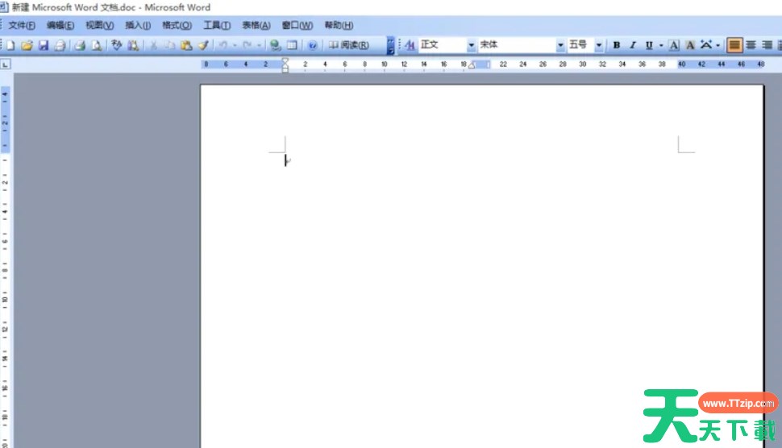Open the 视图(V) menu
The height and width of the screenshot is (448, 782).
99,26
